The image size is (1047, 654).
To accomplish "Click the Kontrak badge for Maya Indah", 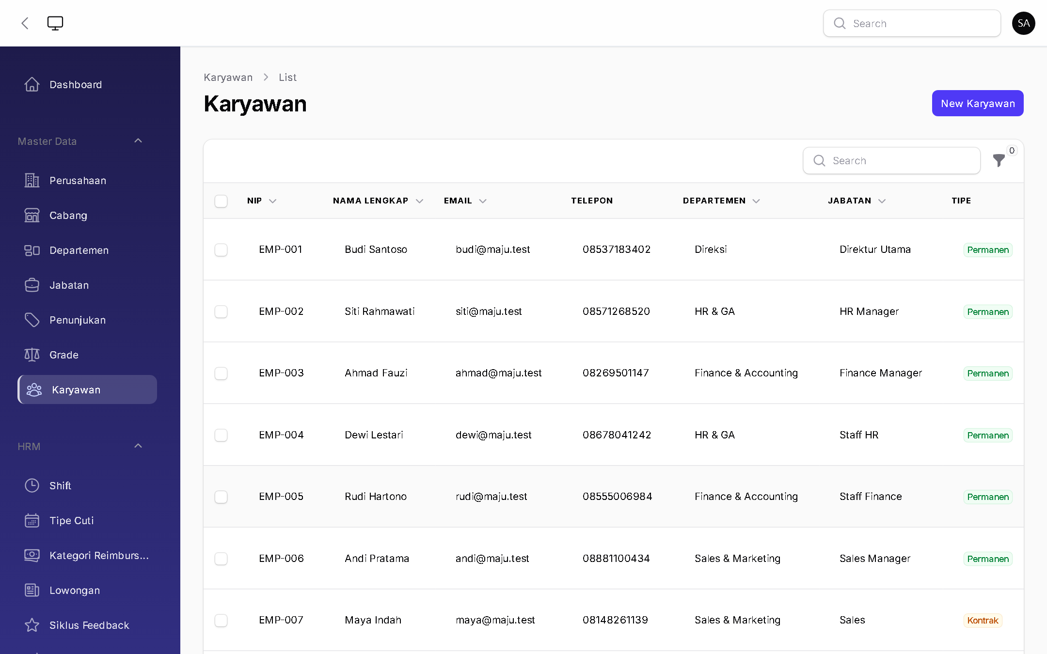I will tap(983, 620).
